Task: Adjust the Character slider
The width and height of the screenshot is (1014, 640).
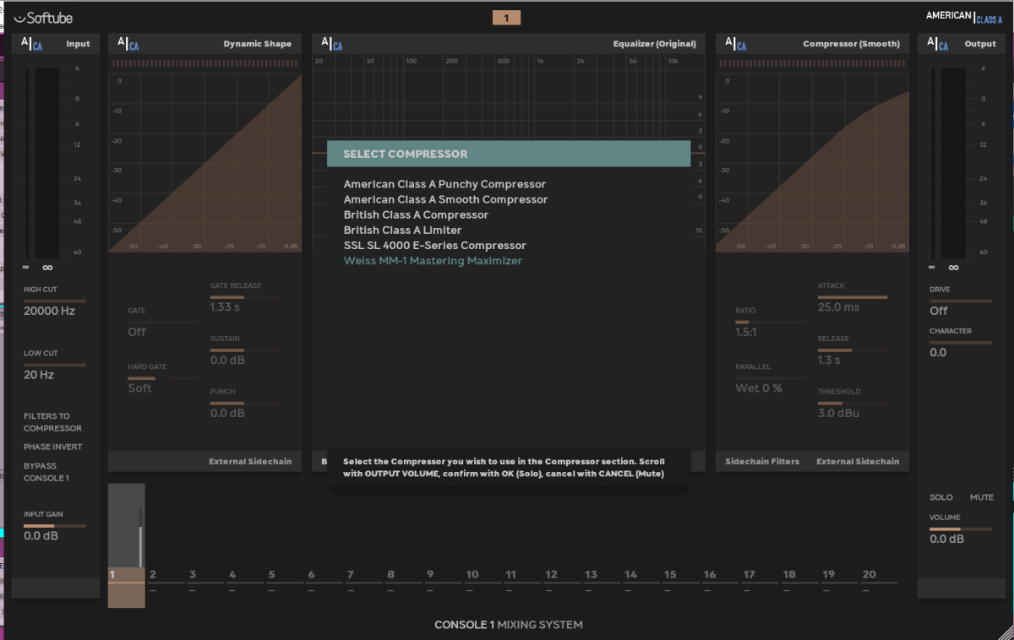Action: click(961, 343)
